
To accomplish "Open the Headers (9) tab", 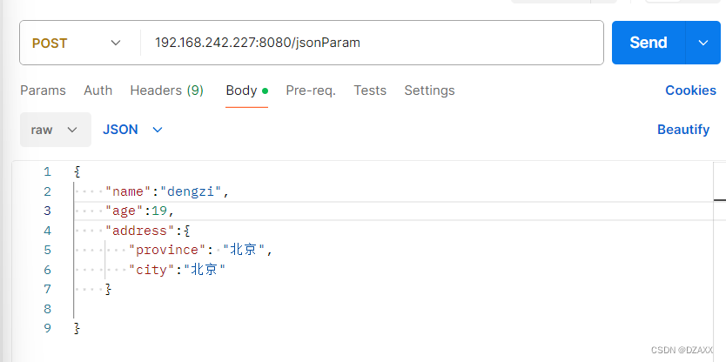I will click(x=166, y=90).
